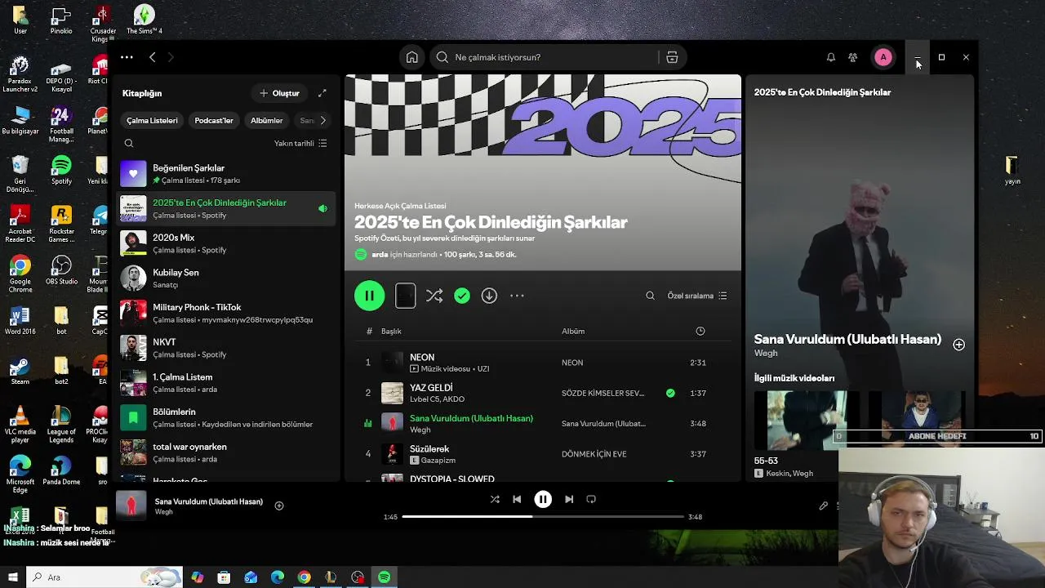Click the Windows taskbar search box 'Ara'
The height and width of the screenshot is (588, 1045).
click(104, 577)
